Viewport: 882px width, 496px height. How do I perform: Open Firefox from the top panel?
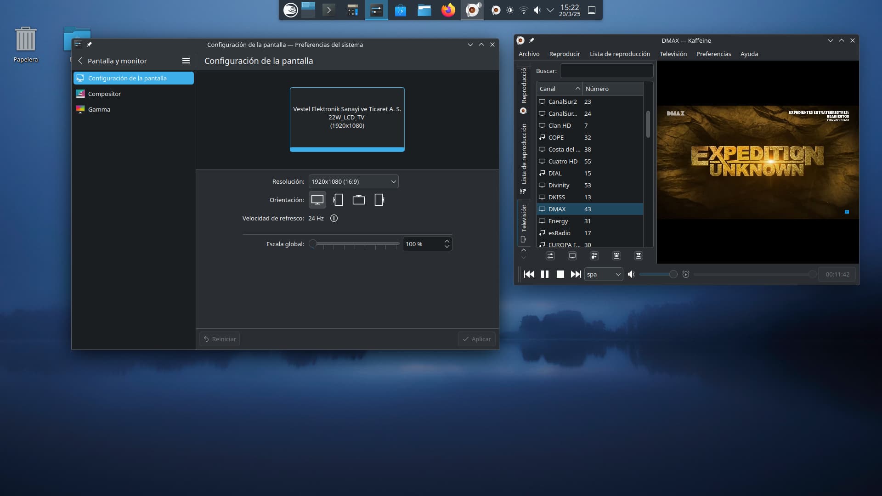448,10
